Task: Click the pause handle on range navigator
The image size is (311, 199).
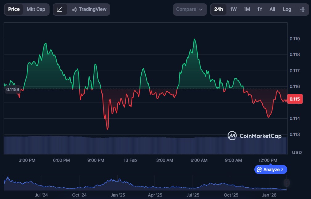Action: pyautogui.click(x=286, y=183)
